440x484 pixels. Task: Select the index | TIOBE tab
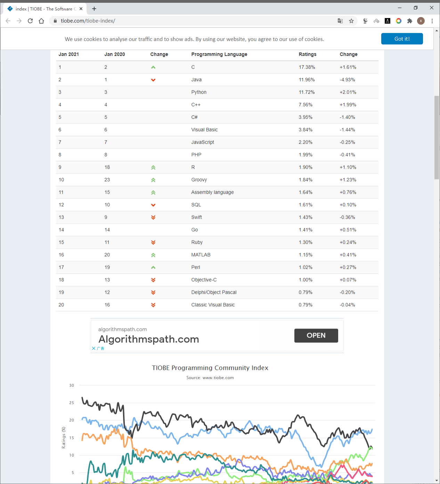[44, 9]
